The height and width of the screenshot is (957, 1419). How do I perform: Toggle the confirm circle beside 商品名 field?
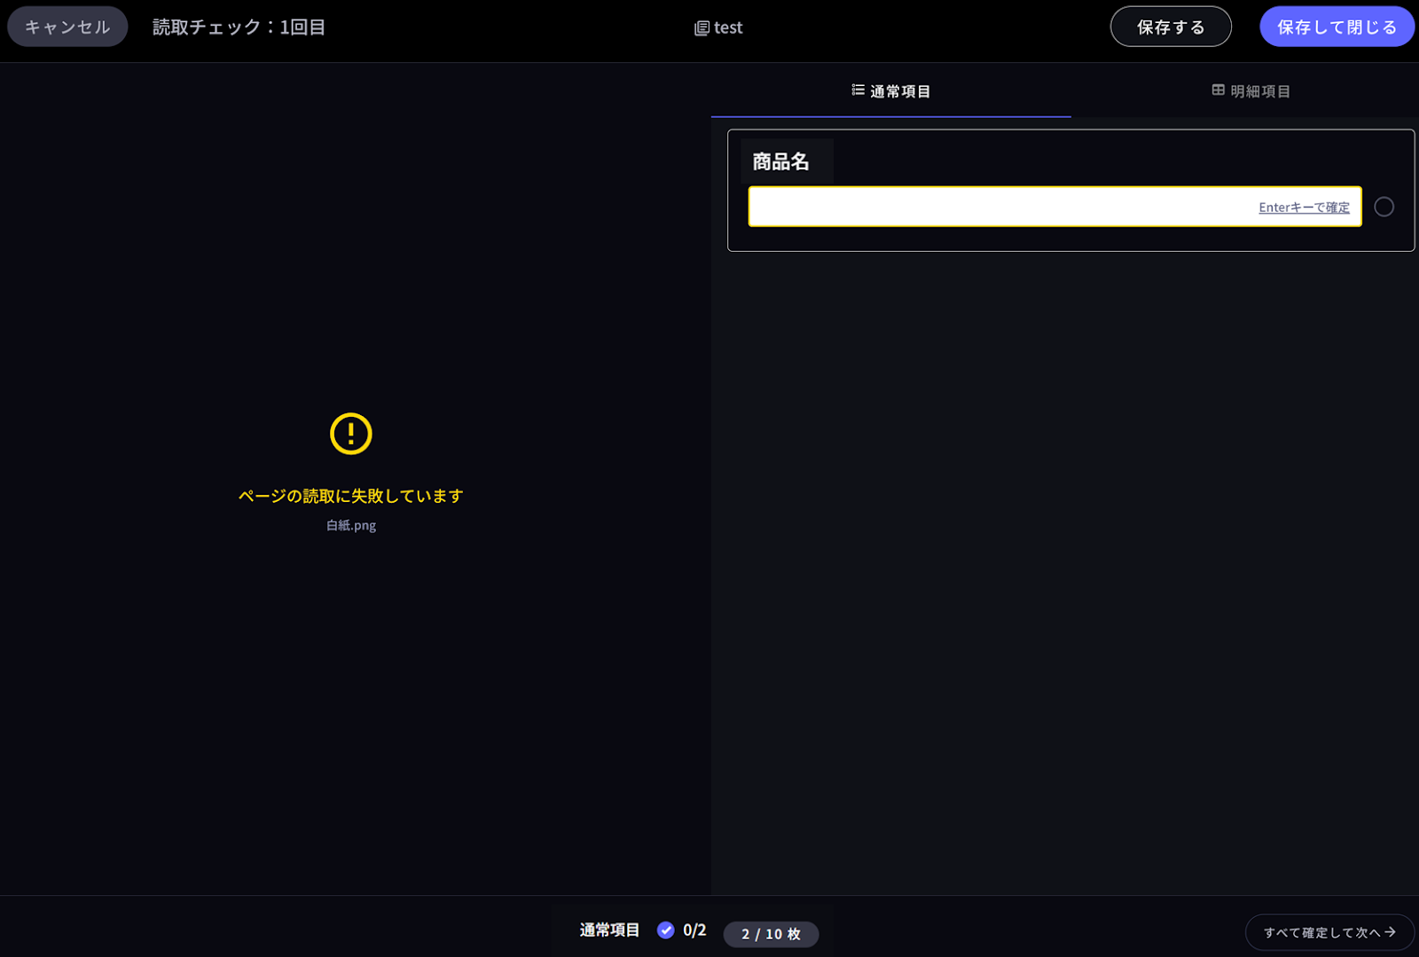1384,207
